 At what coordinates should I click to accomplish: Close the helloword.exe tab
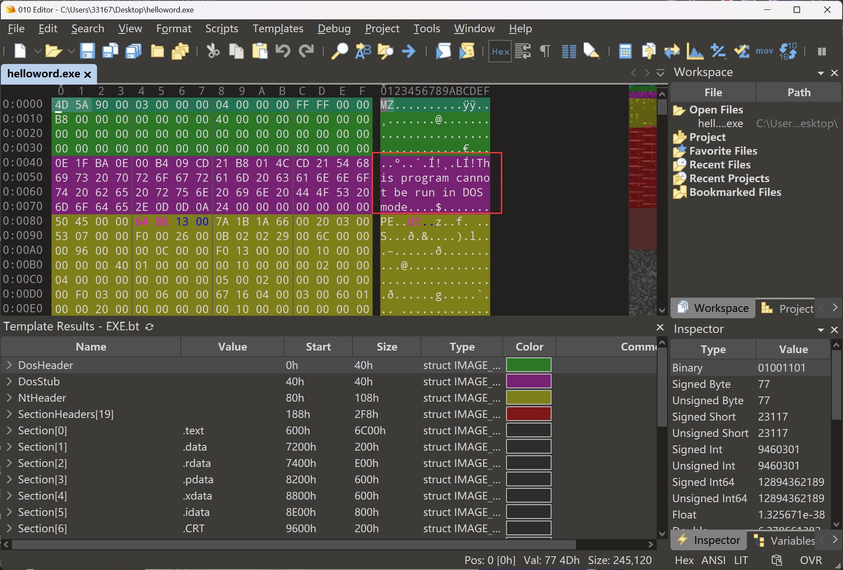[88, 74]
